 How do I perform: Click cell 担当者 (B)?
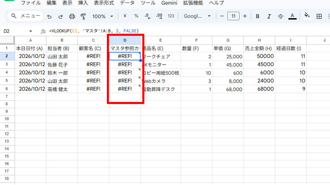(62, 49)
